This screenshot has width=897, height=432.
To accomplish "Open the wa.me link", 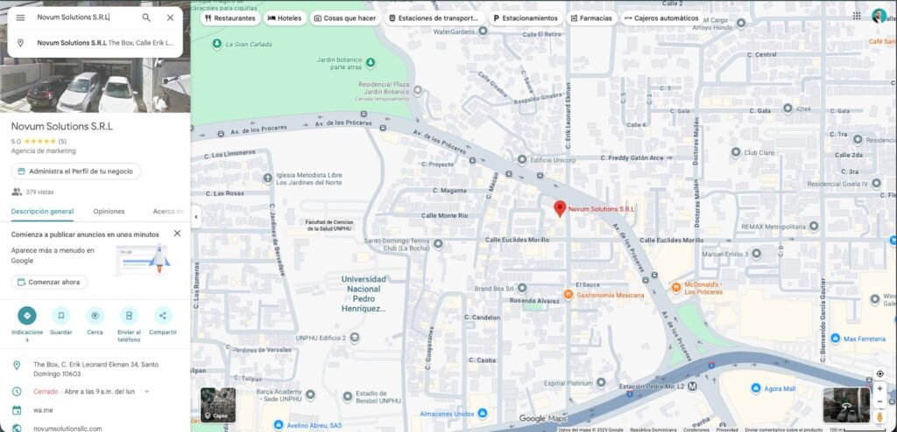I will [43, 410].
